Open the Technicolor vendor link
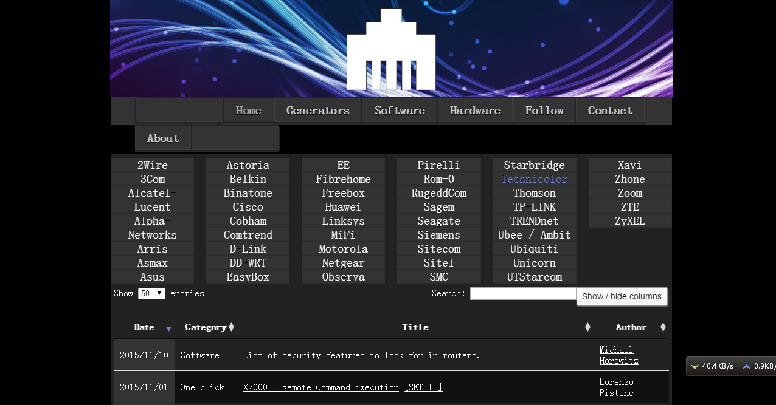 (534, 179)
